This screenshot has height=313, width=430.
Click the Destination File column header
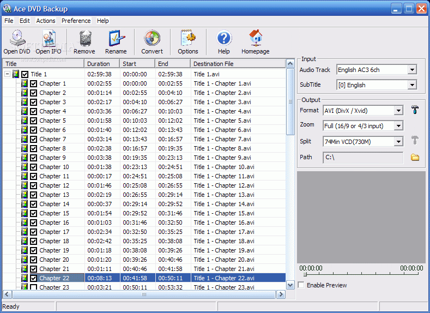click(238, 64)
